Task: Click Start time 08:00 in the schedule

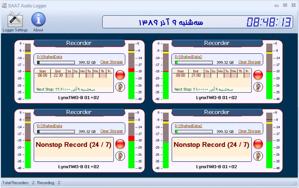Action: click(180, 75)
